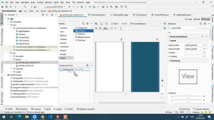The width and height of the screenshot is (214, 120).
Task: Click the Attributes panel search icon
Action: click(201, 24)
